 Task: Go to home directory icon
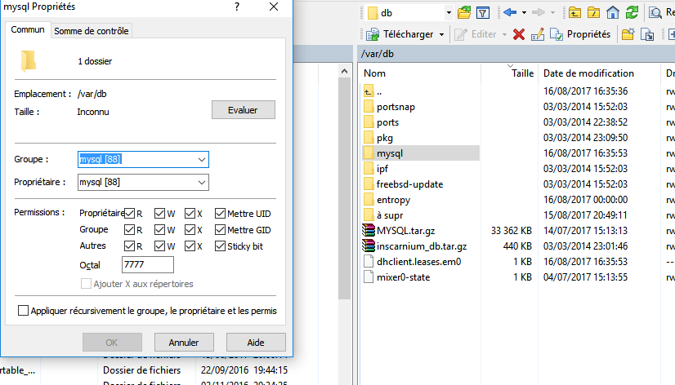(613, 12)
